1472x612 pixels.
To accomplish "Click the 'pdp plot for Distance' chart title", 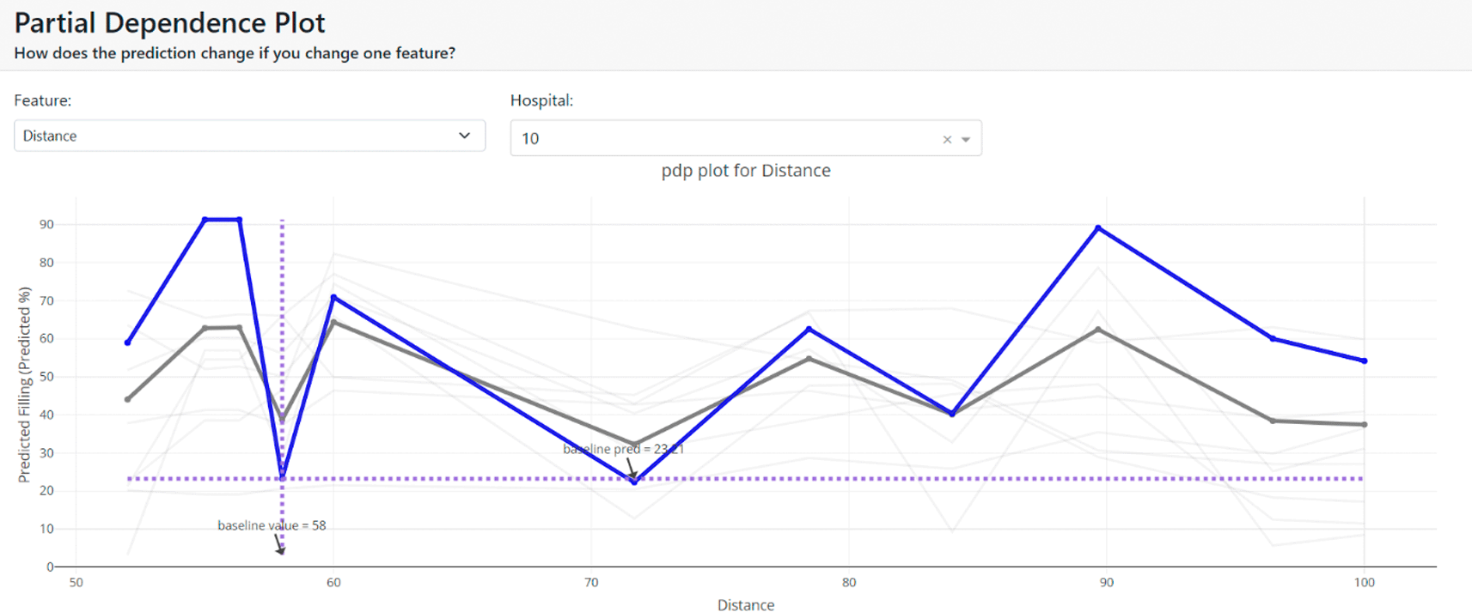I will (x=745, y=170).
